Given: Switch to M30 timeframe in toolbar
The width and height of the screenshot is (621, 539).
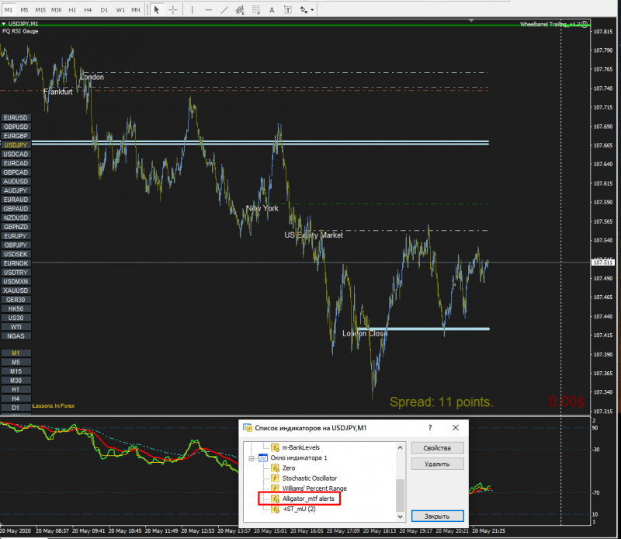Looking at the screenshot, I should [56, 10].
